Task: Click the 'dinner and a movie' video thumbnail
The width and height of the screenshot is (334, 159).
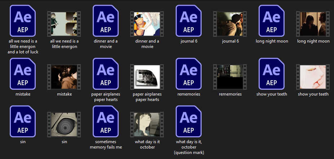Action: (147, 24)
